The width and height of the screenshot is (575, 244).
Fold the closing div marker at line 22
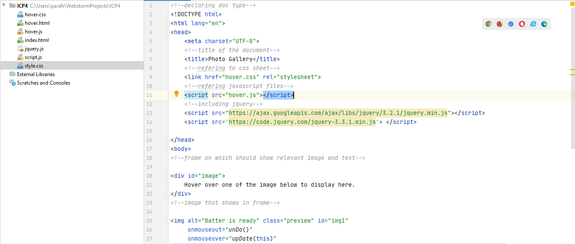168,194
